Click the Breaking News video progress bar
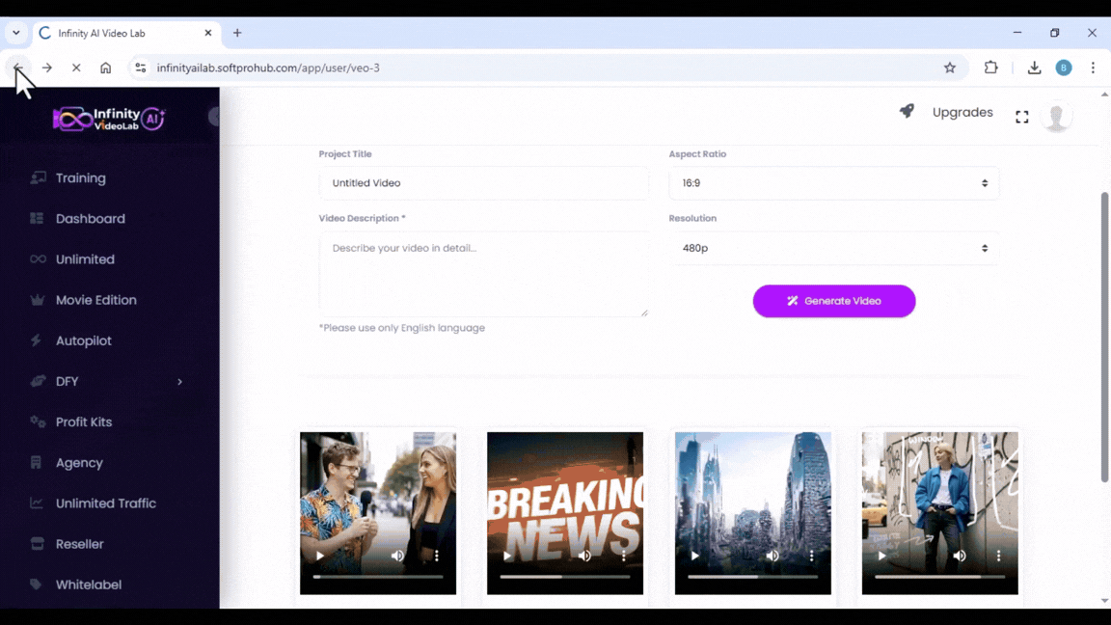This screenshot has width=1111, height=625. tap(564, 577)
